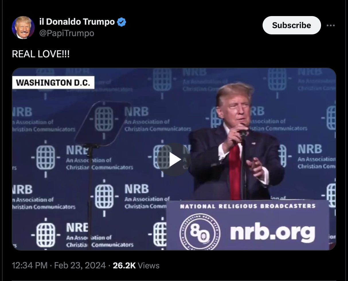The height and width of the screenshot is (281, 348).
Task: Click the microphone in the video frame
Action: [243, 132]
